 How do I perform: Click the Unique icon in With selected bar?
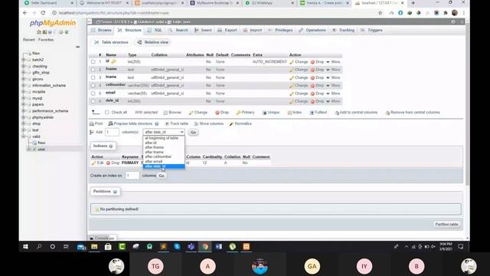tap(264, 113)
